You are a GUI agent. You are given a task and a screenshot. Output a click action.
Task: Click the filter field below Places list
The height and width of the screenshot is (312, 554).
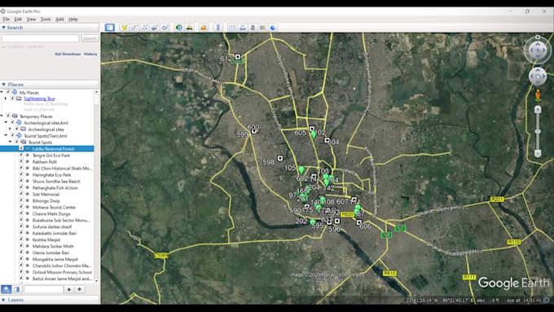(43, 289)
